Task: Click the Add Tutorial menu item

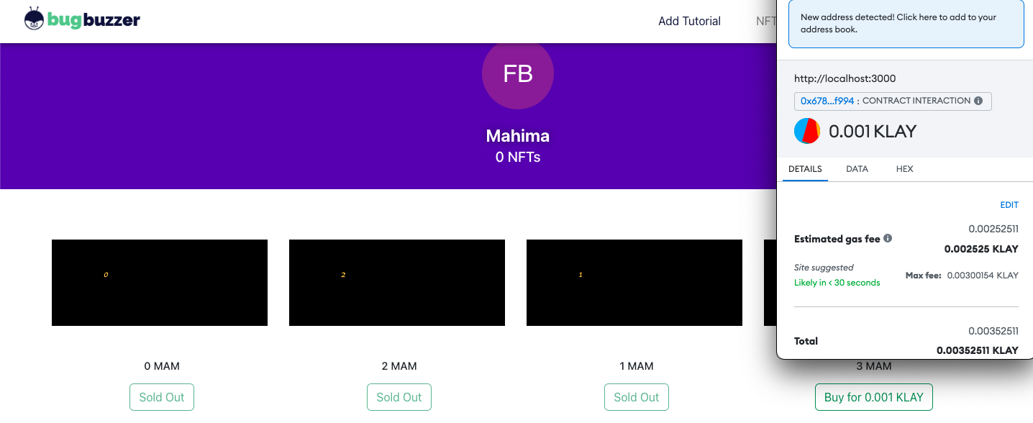Action: pyautogui.click(x=688, y=21)
